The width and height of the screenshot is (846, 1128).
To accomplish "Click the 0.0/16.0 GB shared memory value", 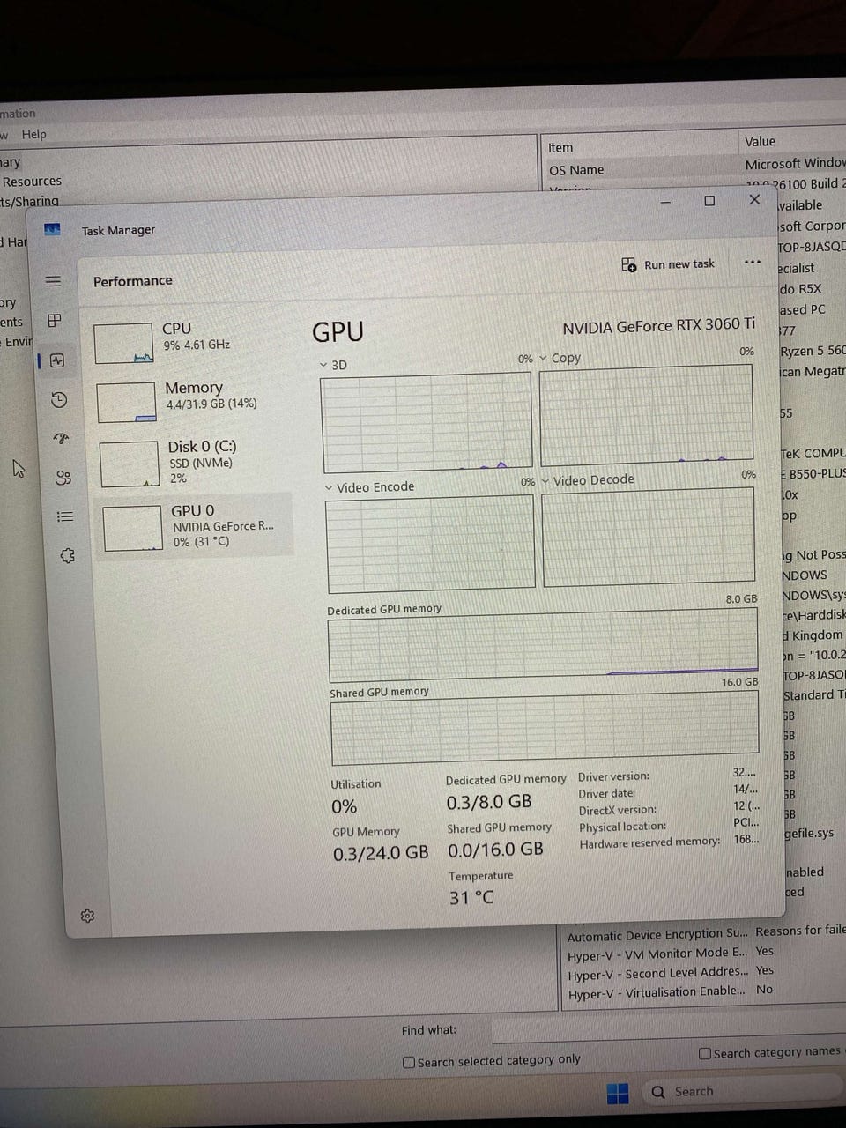I will (495, 850).
